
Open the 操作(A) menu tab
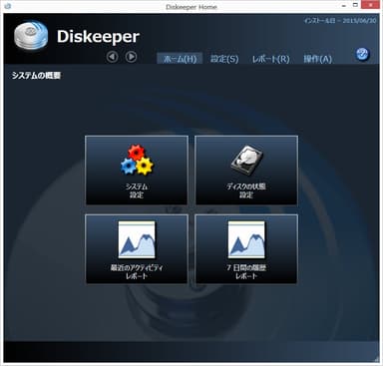(x=317, y=59)
